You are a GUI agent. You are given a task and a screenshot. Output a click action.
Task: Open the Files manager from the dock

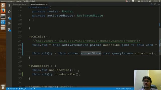[x=3, y=28]
